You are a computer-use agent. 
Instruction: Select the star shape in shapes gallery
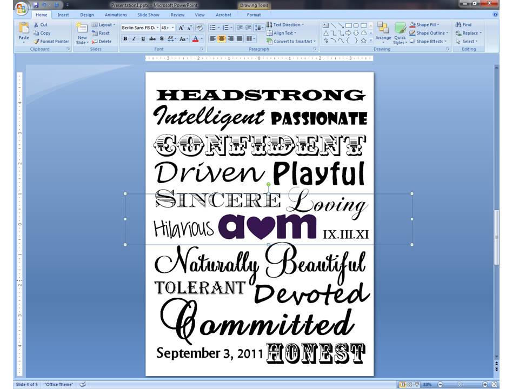click(x=363, y=41)
